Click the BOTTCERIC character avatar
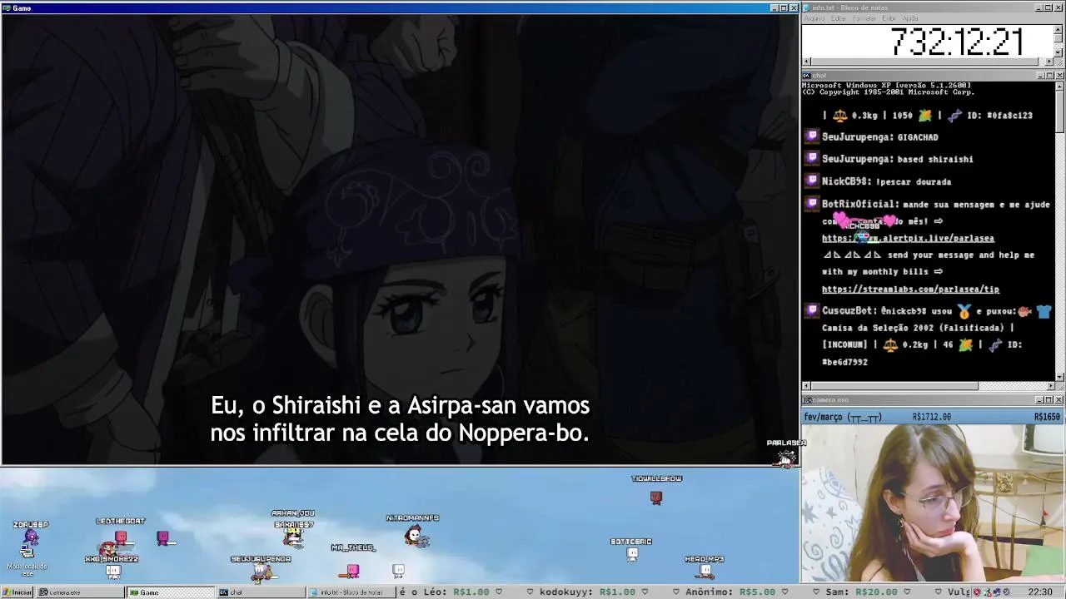The height and width of the screenshot is (599, 1066). point(632,554)
